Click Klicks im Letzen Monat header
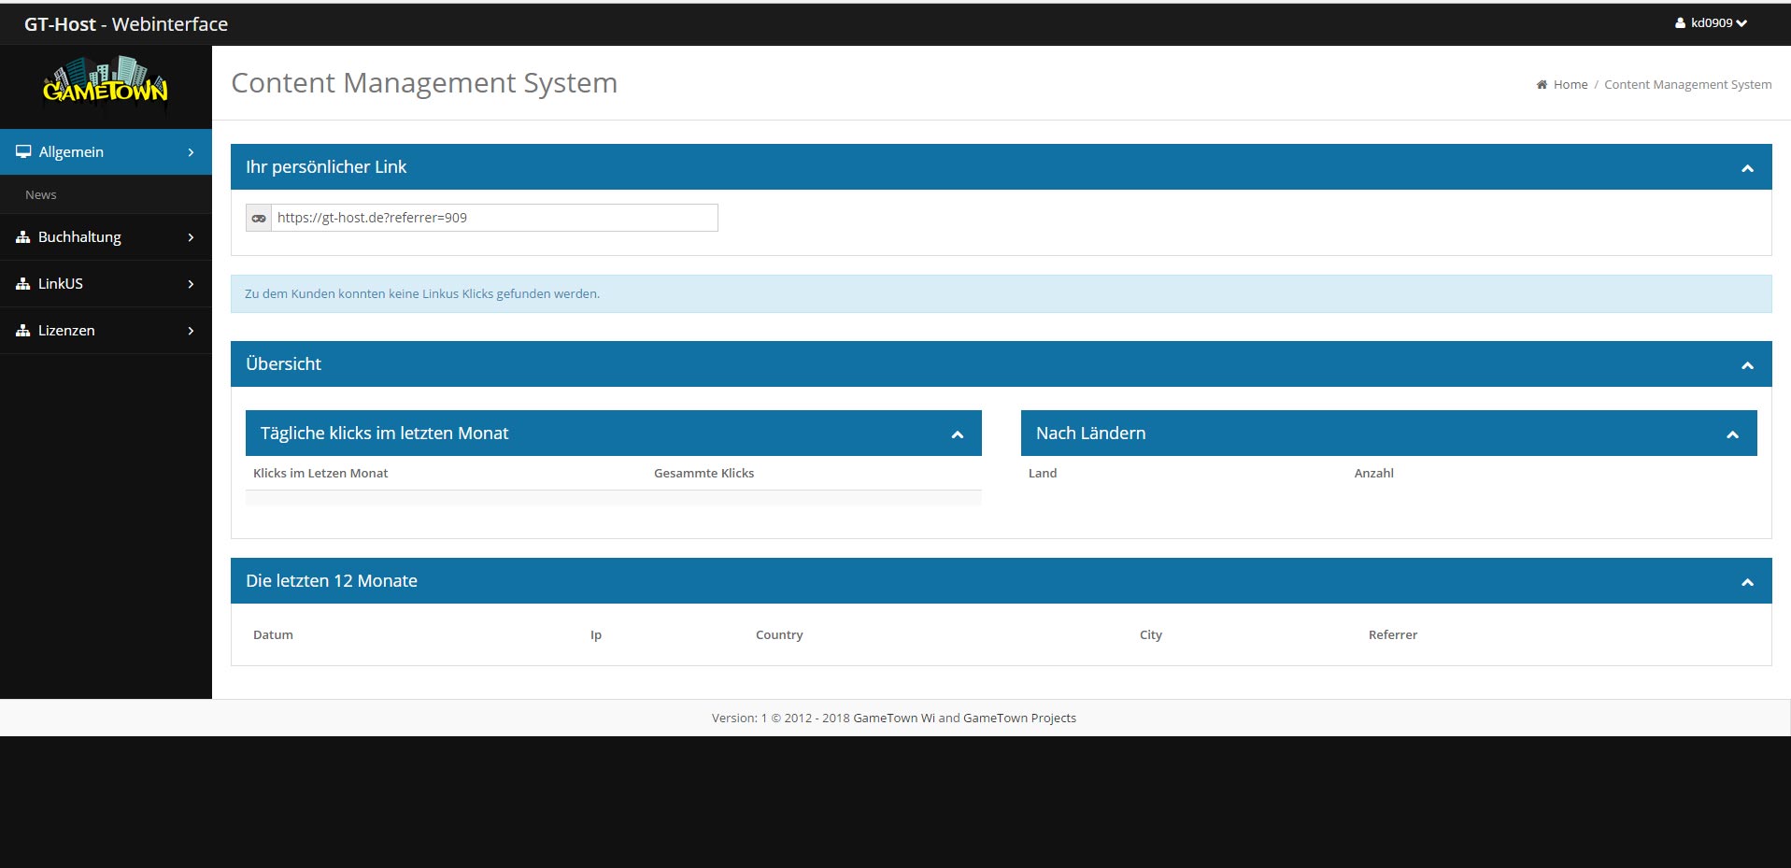The width and height of the screenshot is (1791, 868). tap(320, 473)
